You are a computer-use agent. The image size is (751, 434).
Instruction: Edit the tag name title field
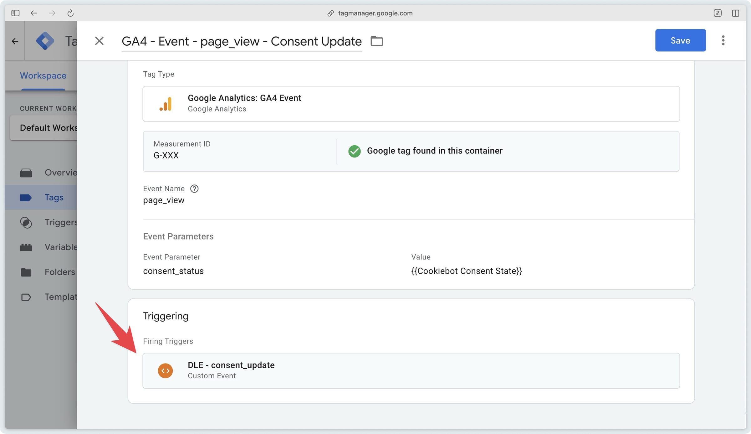pos(242,41)
